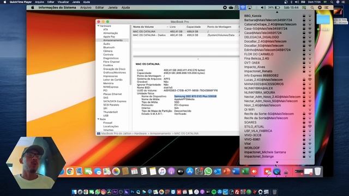Select Armazenamento in the sidebar
349x196 pixels.
pos(113,40)
